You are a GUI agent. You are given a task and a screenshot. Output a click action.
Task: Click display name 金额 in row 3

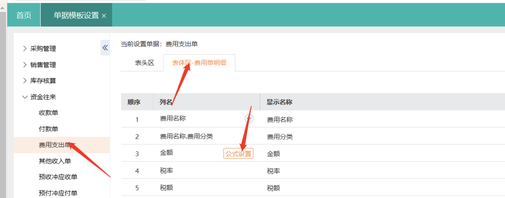273,154
